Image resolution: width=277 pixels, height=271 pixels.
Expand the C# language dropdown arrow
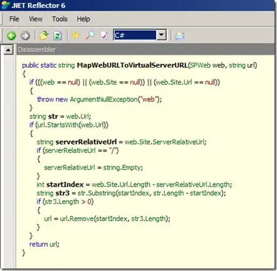click(161, 35)
